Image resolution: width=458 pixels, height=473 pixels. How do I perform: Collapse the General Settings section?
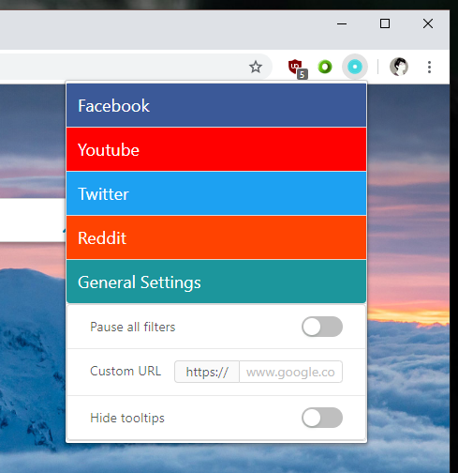click(216, 282)
